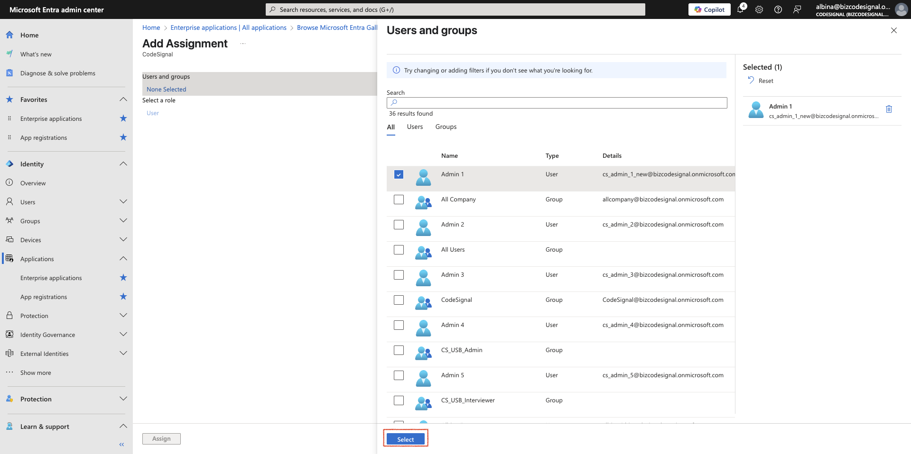Click the help question mark icon

pyautogui.click(x=778, y=9)
